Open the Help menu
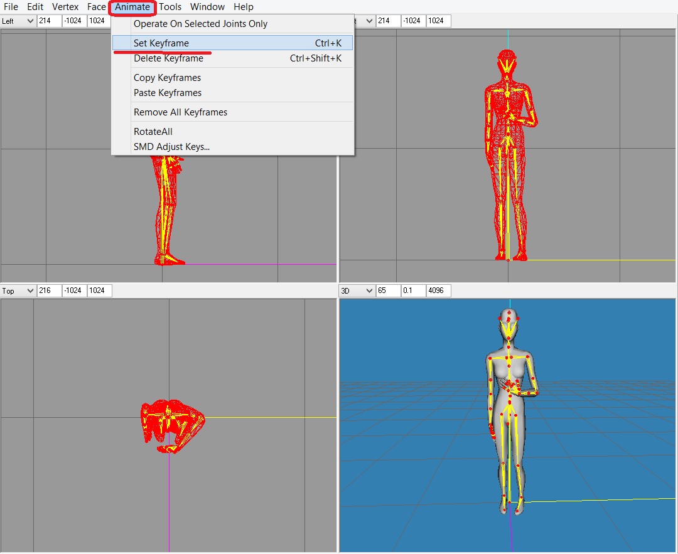 [x=243, y=7]
